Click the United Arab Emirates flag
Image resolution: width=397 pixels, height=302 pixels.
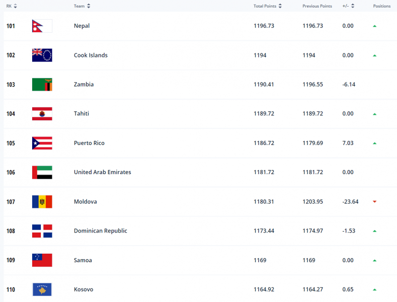tap(42, 172)
